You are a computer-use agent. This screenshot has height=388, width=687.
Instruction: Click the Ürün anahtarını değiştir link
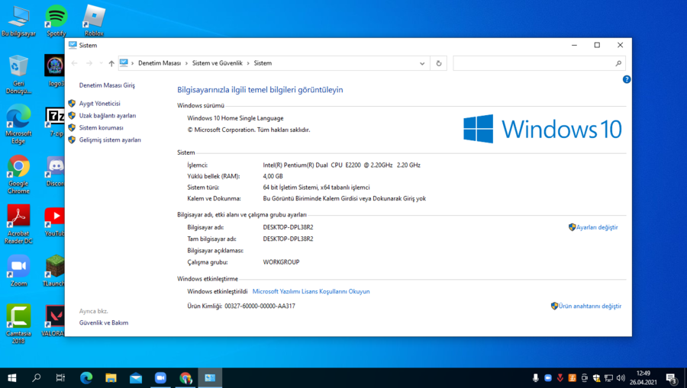coord(589,306)
